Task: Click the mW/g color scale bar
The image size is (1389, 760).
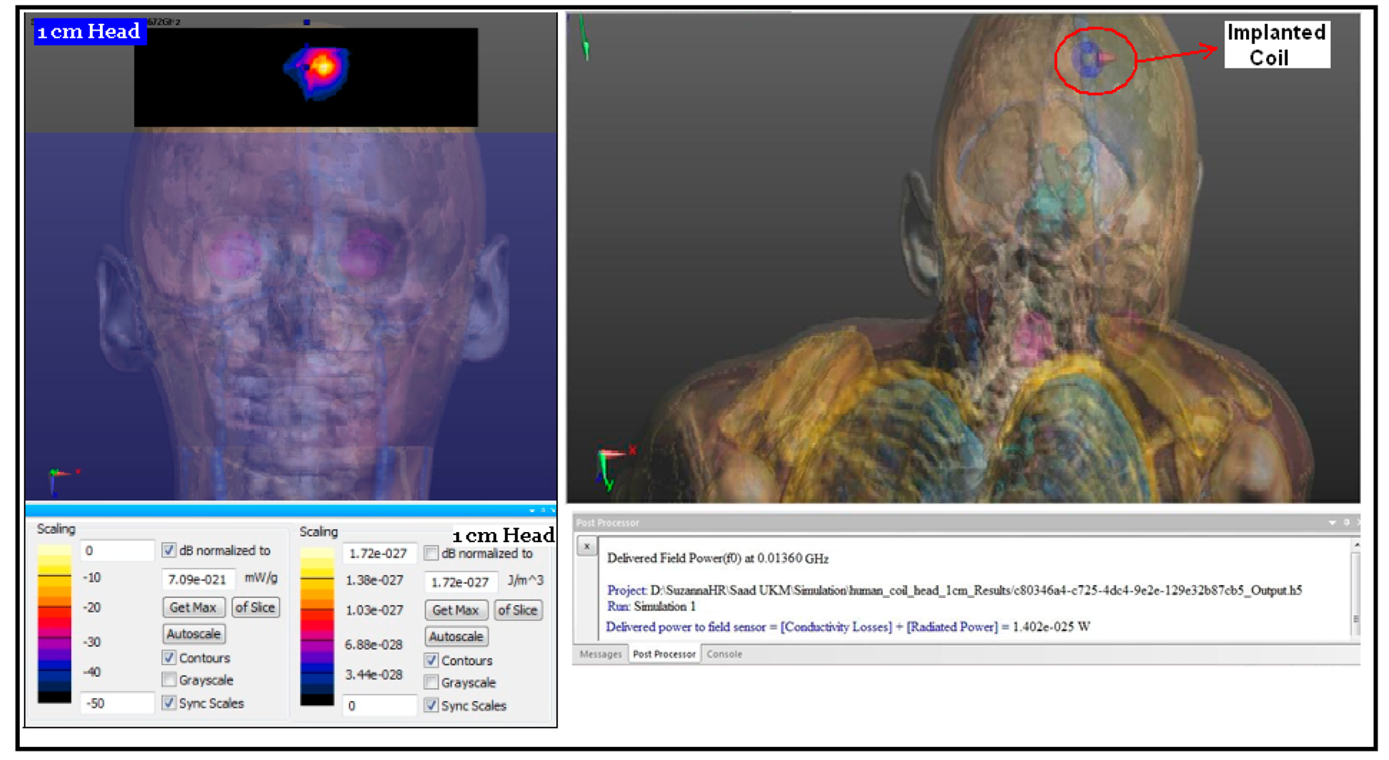Action: [x=54, y=623]
